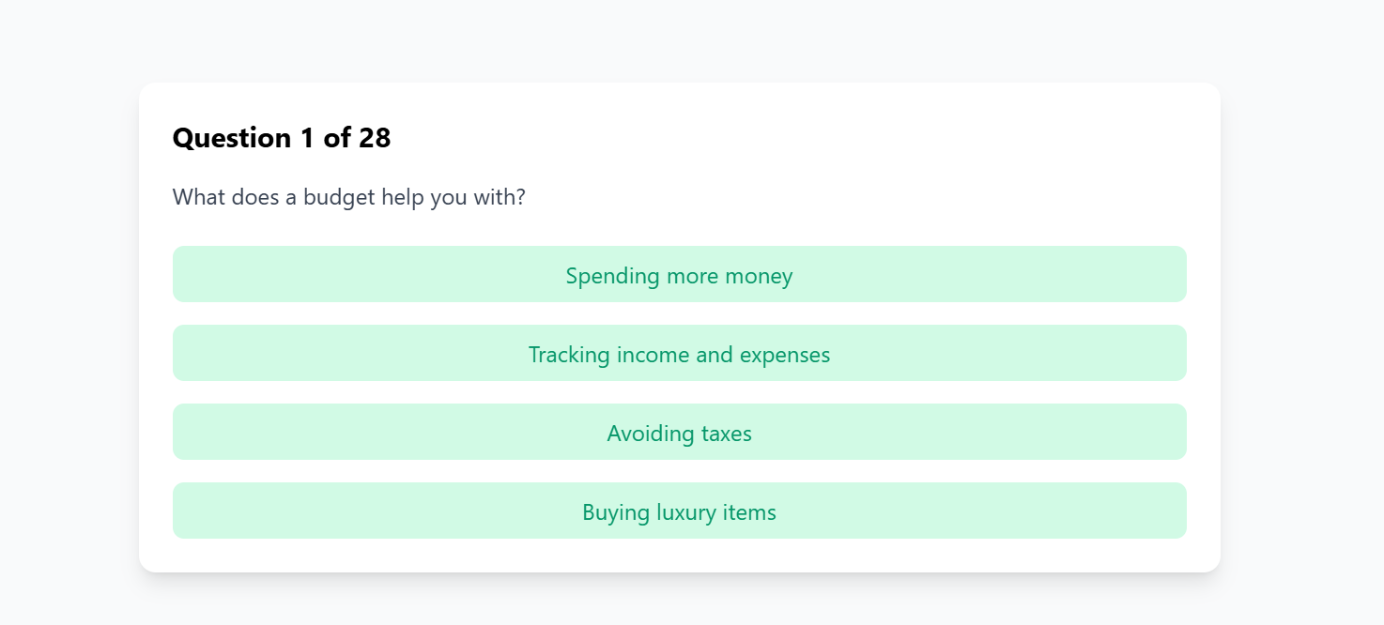The width and height of the screenshot is (1384, 625).
Task: Select the 'Tracking income and expenses' answer
Action: tap(679, 354)
